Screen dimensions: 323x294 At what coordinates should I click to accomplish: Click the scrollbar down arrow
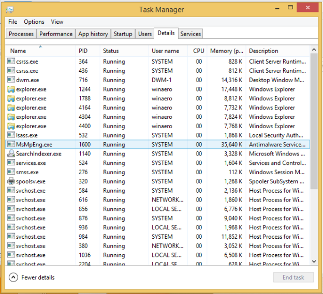point(314,261)
